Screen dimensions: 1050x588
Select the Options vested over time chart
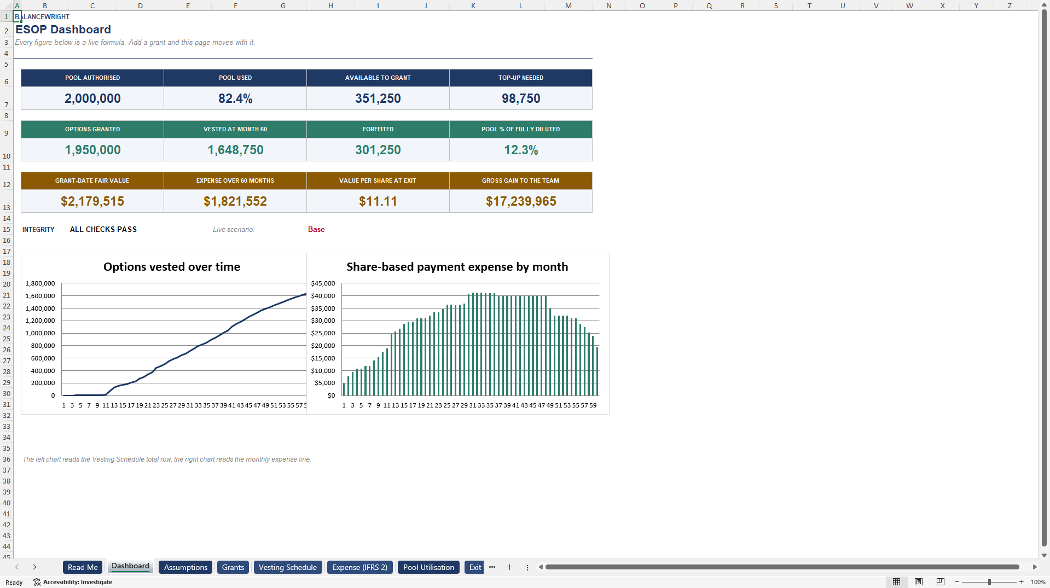tap(164, 333)
